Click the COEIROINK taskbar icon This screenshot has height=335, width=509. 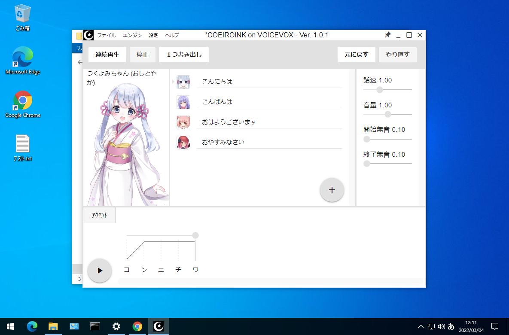(x=158, y=326)
